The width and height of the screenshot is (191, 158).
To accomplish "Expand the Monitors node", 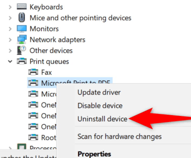I will tap(10, 29).
